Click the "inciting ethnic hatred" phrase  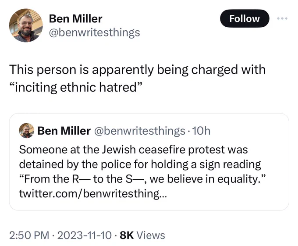click(76, 87)
